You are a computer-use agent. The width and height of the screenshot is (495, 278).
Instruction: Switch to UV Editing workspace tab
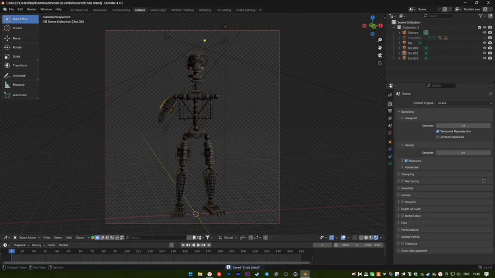click(224, 10)
